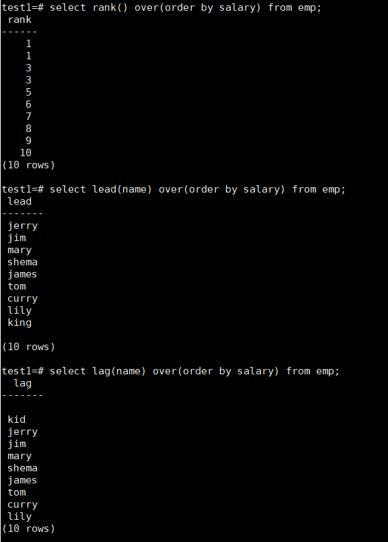Click rank value 6 row

(29, 104)
